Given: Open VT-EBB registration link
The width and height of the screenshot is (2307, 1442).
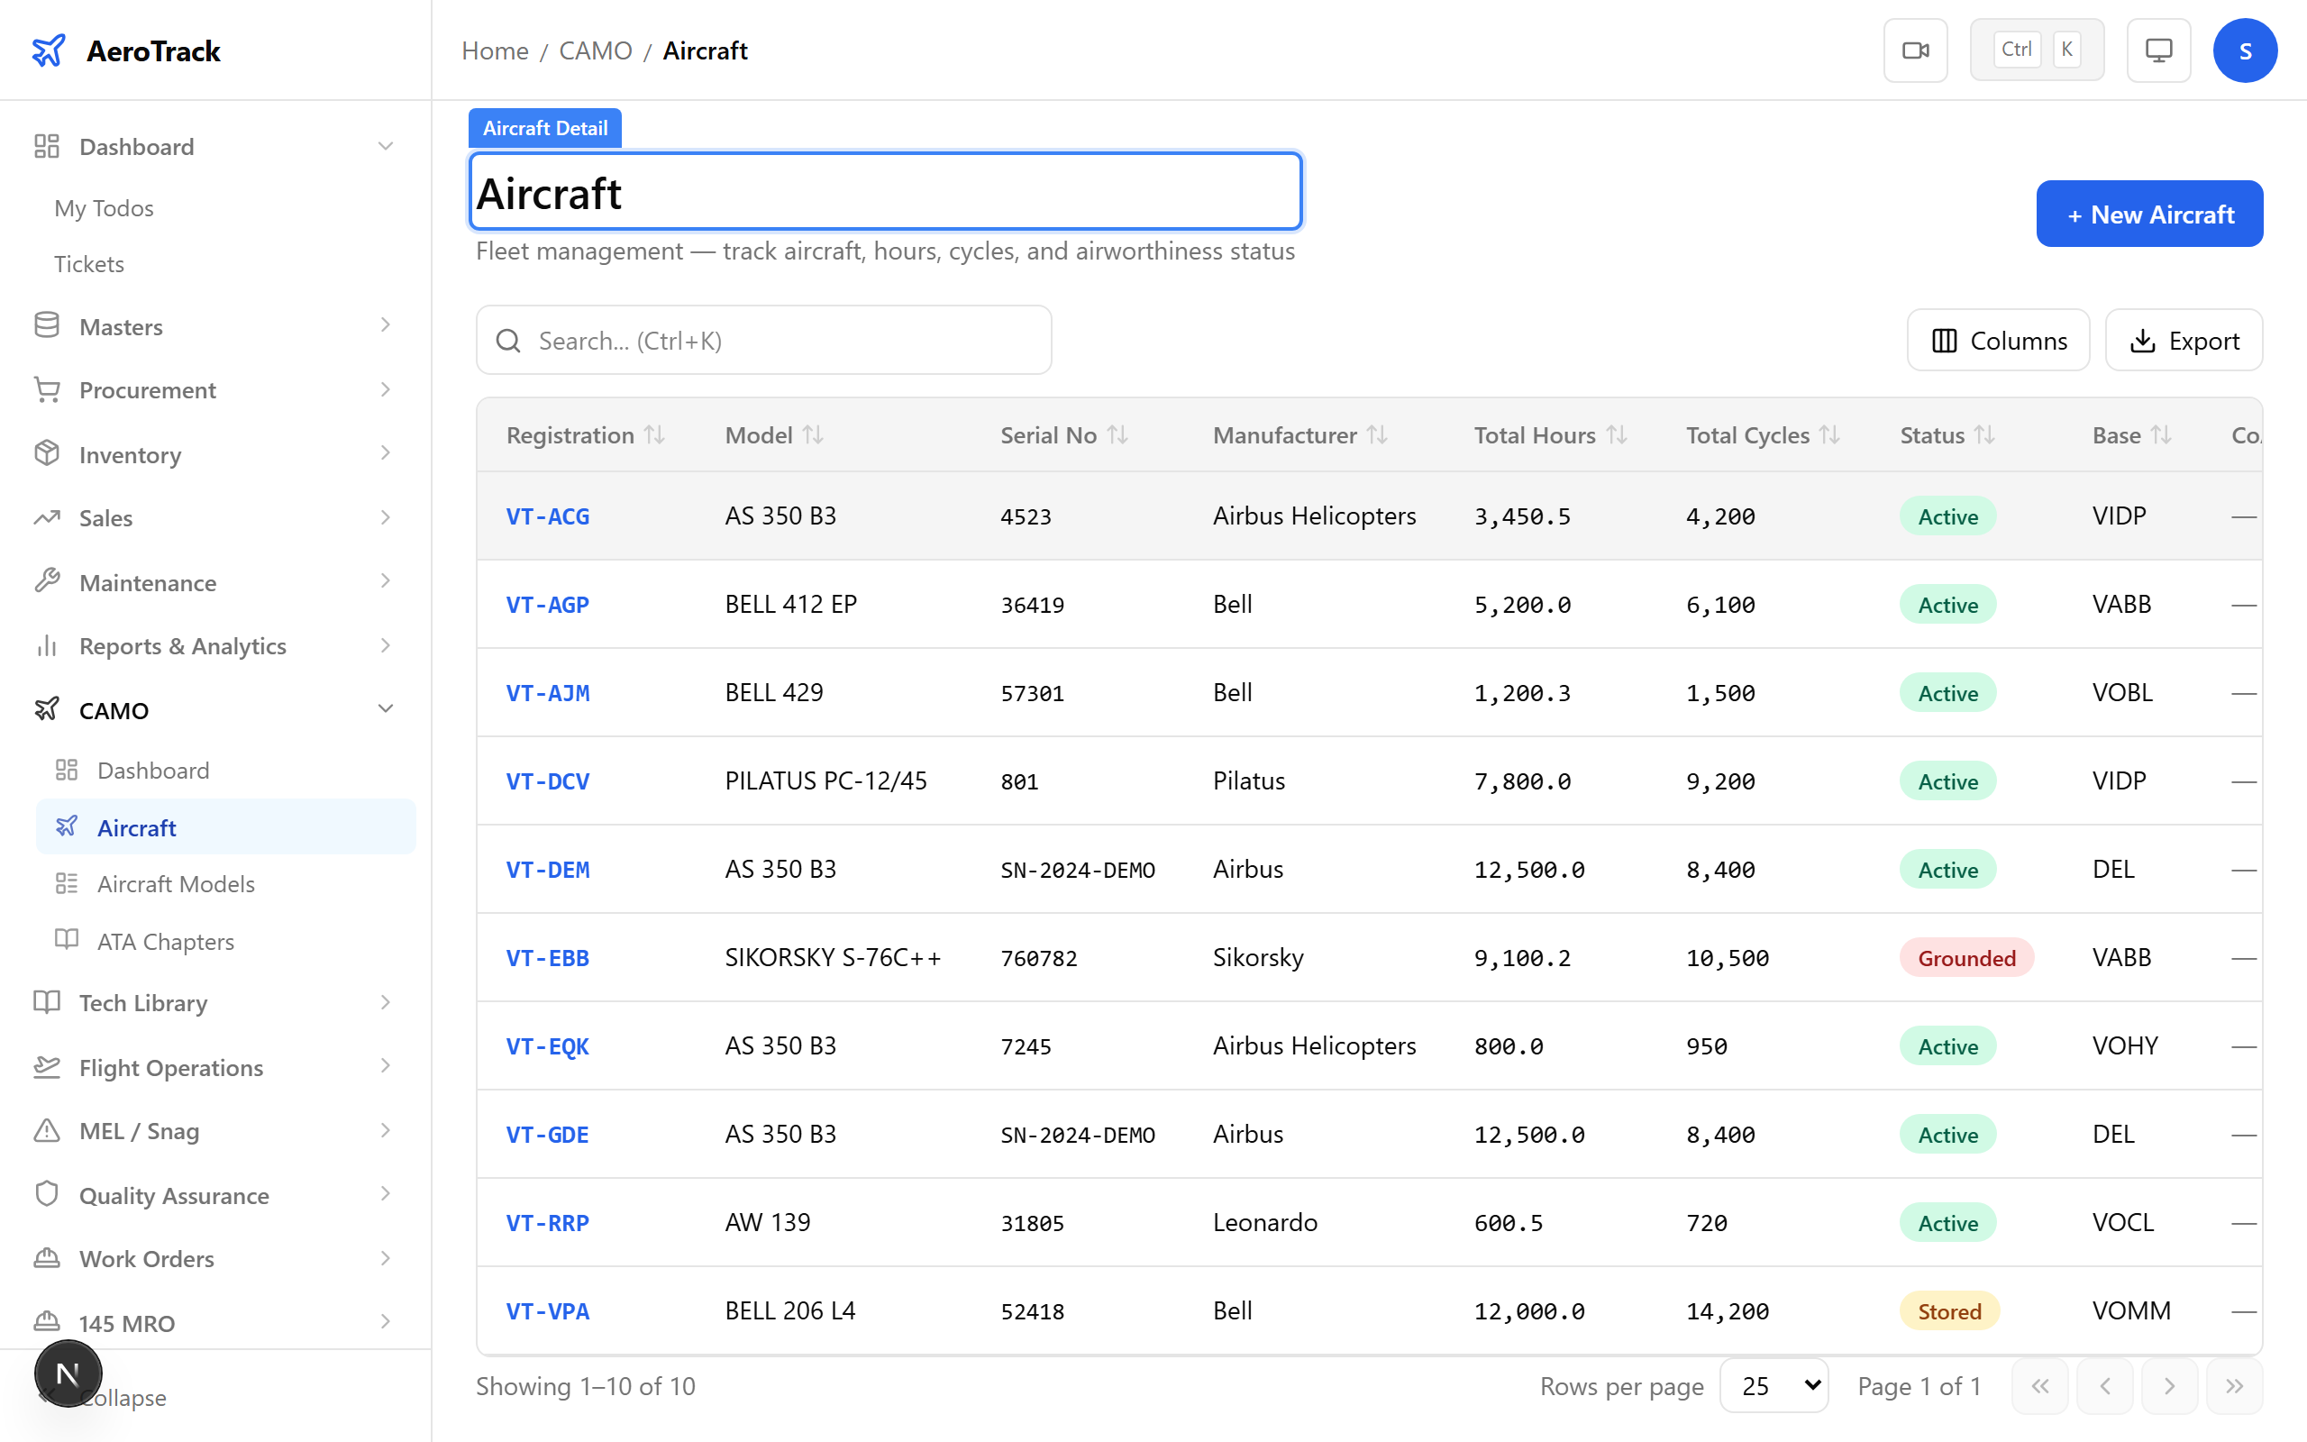Looking at the screenshot, I should 547,957.
